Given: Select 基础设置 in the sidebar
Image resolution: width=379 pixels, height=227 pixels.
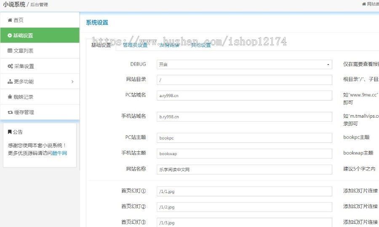Looking at the screenshot, I should [40, 35].
